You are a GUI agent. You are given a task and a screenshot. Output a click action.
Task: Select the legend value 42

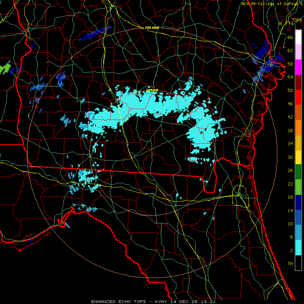[x=290, y=117]
